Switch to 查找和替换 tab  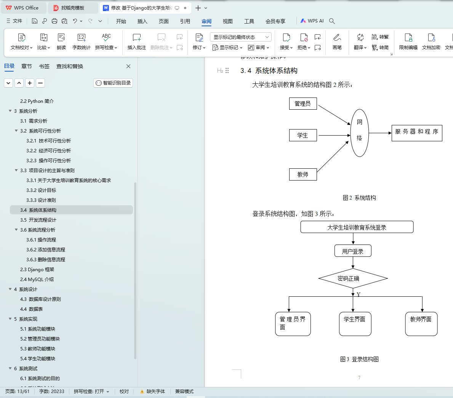(70, 66)
